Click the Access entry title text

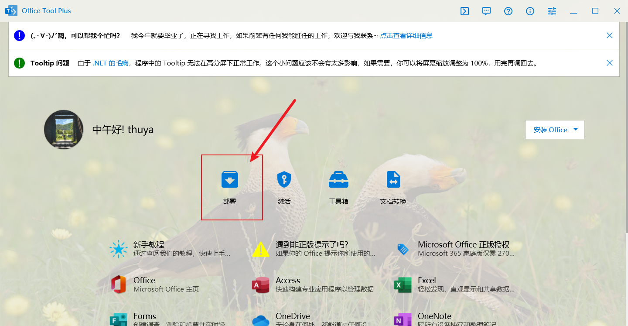tap(288, 280)
